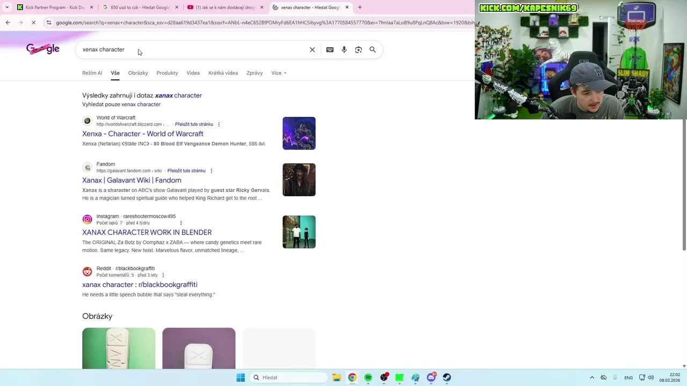Open Spotify from the taskbar
Image resolution: width=687 pixels, height=386 pixels.
pyautogui.click(x=368, y=377)
